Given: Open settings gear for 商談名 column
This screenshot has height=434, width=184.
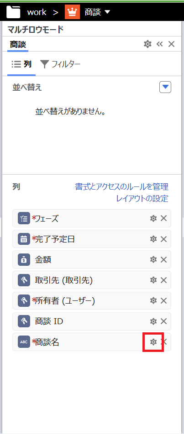Looking at the screenshot, I should (x=153, y=342).
